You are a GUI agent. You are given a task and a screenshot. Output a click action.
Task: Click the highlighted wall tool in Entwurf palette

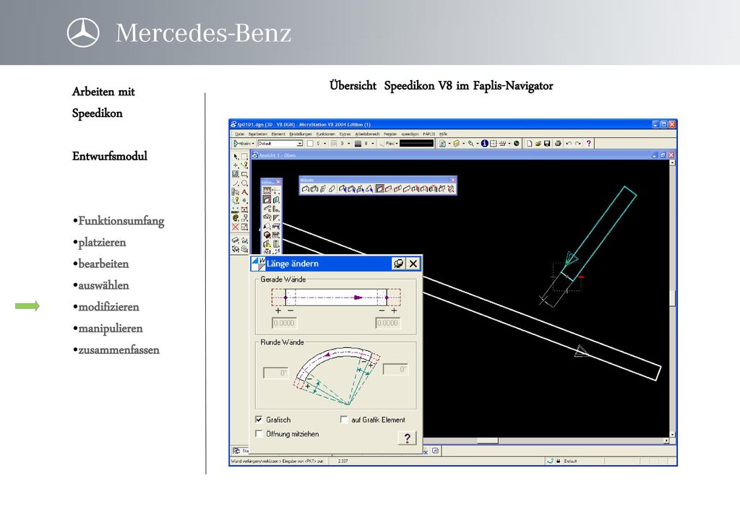267,199
